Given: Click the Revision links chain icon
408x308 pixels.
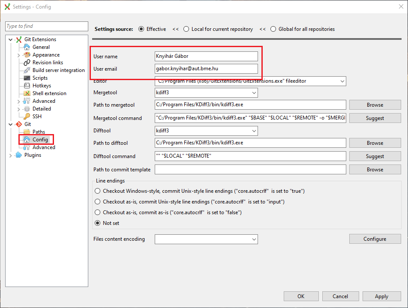Looking at the screenshot, I should click(x=27, y=63).
